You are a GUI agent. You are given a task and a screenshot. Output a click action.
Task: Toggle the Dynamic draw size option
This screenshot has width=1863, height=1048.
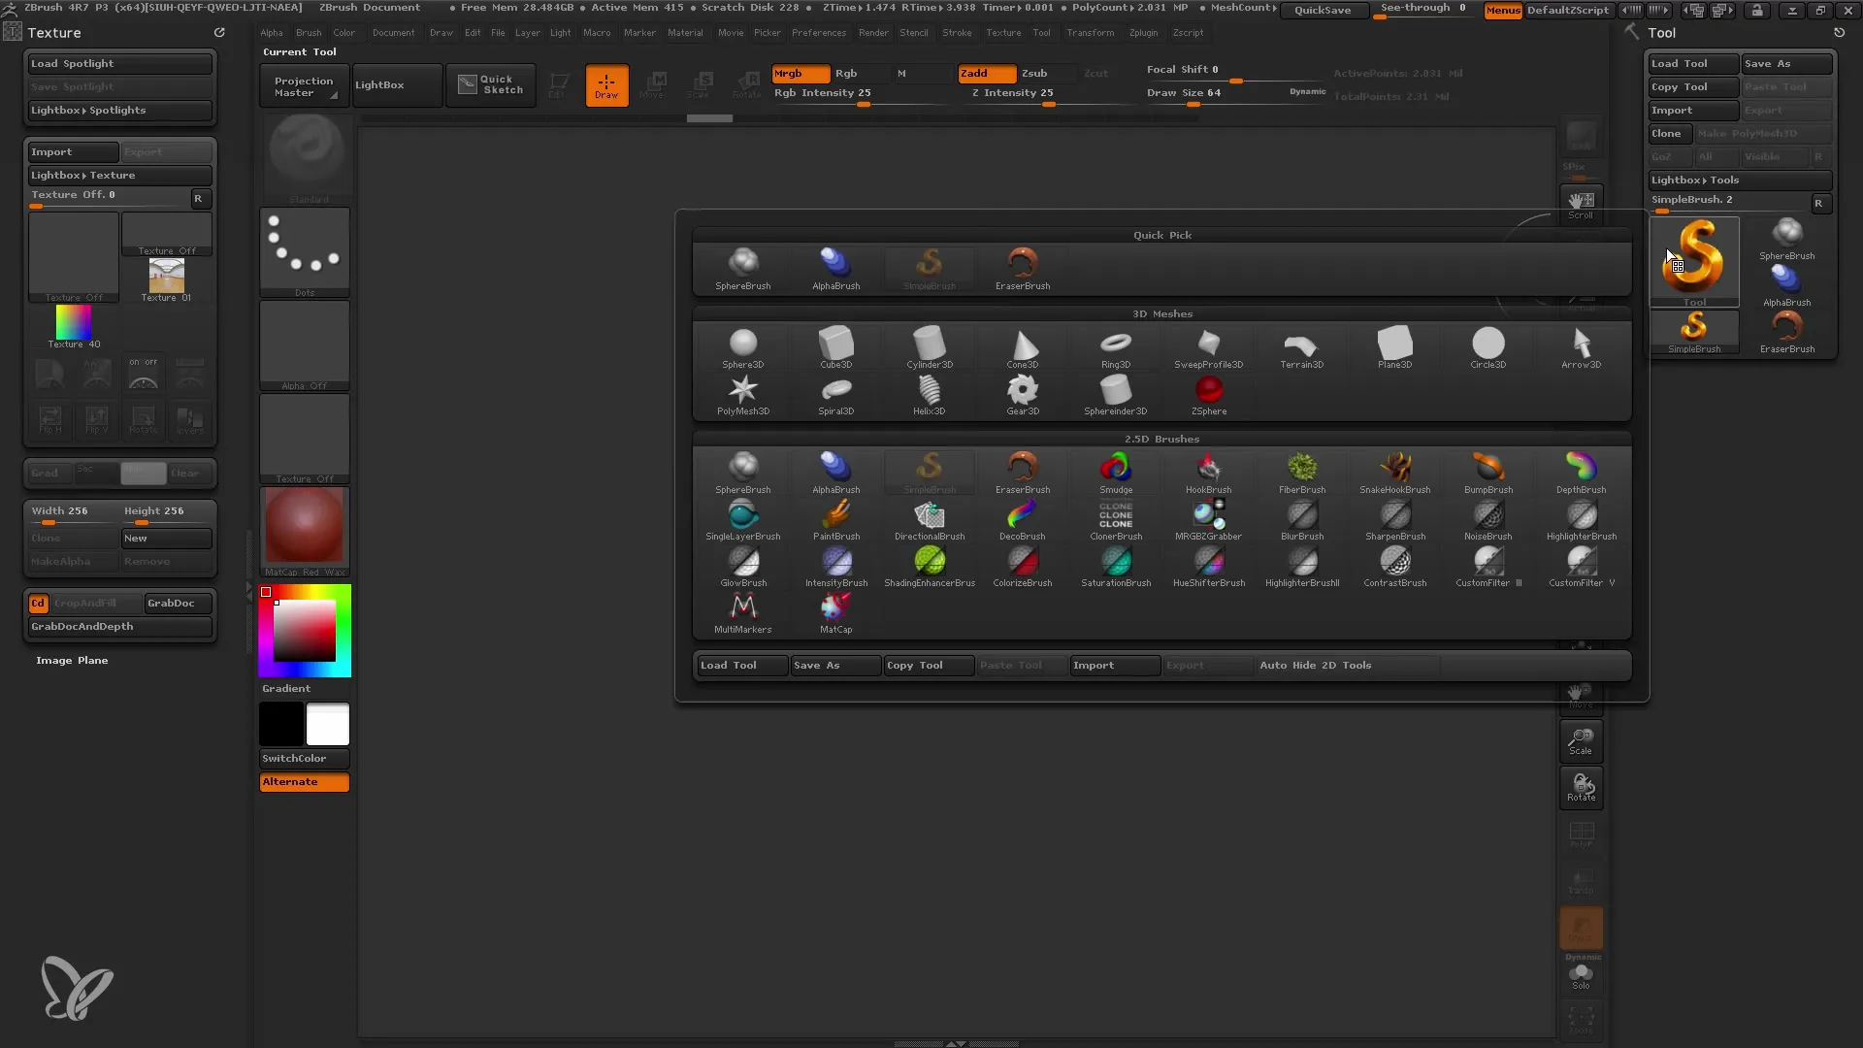click(1307, 91)
